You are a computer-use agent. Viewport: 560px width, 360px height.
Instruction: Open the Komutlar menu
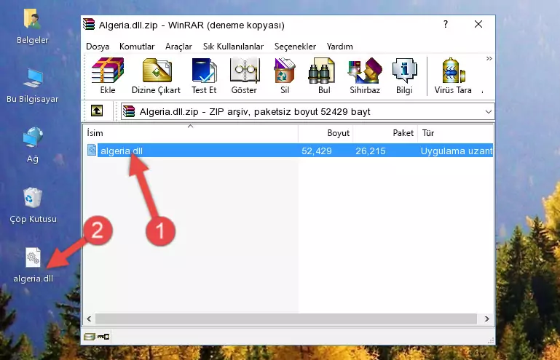(x=137, y=47)
